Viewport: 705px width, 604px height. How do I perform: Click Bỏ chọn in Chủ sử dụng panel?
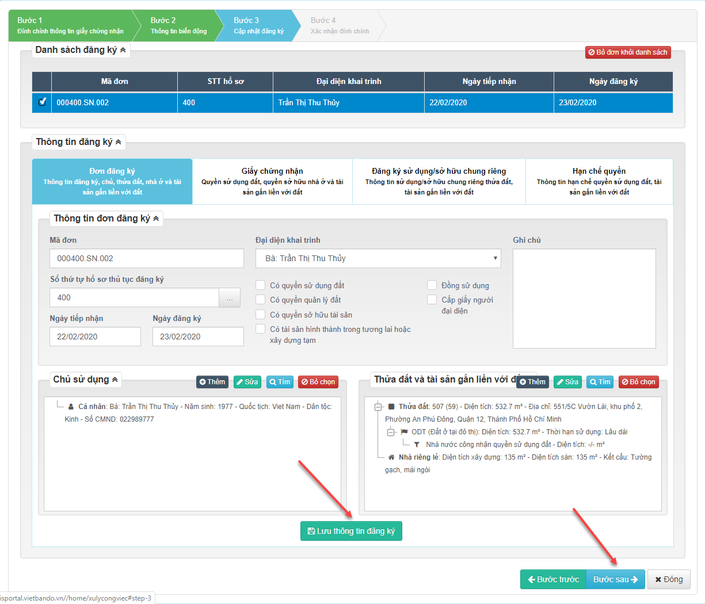318,382
